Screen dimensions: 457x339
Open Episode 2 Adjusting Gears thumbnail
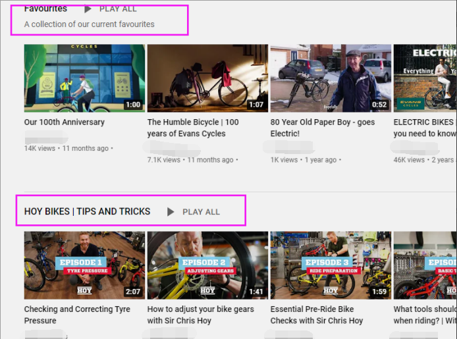point(207,265)
